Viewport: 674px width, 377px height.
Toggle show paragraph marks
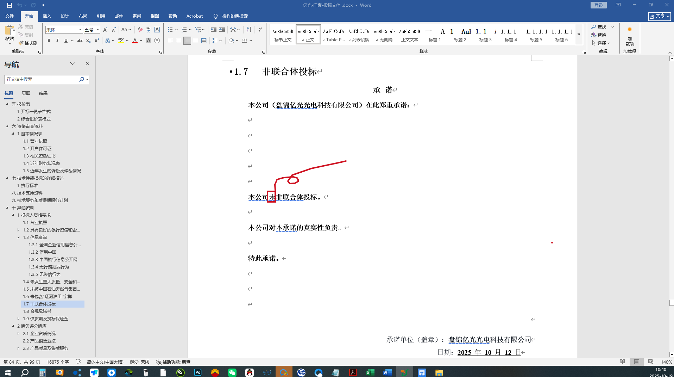260,30
